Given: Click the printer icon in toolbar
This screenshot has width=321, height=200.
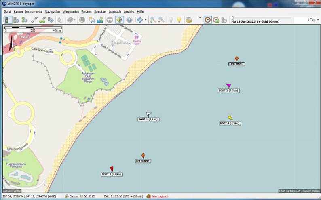Looking at the screenshot, I should (188, 20).
